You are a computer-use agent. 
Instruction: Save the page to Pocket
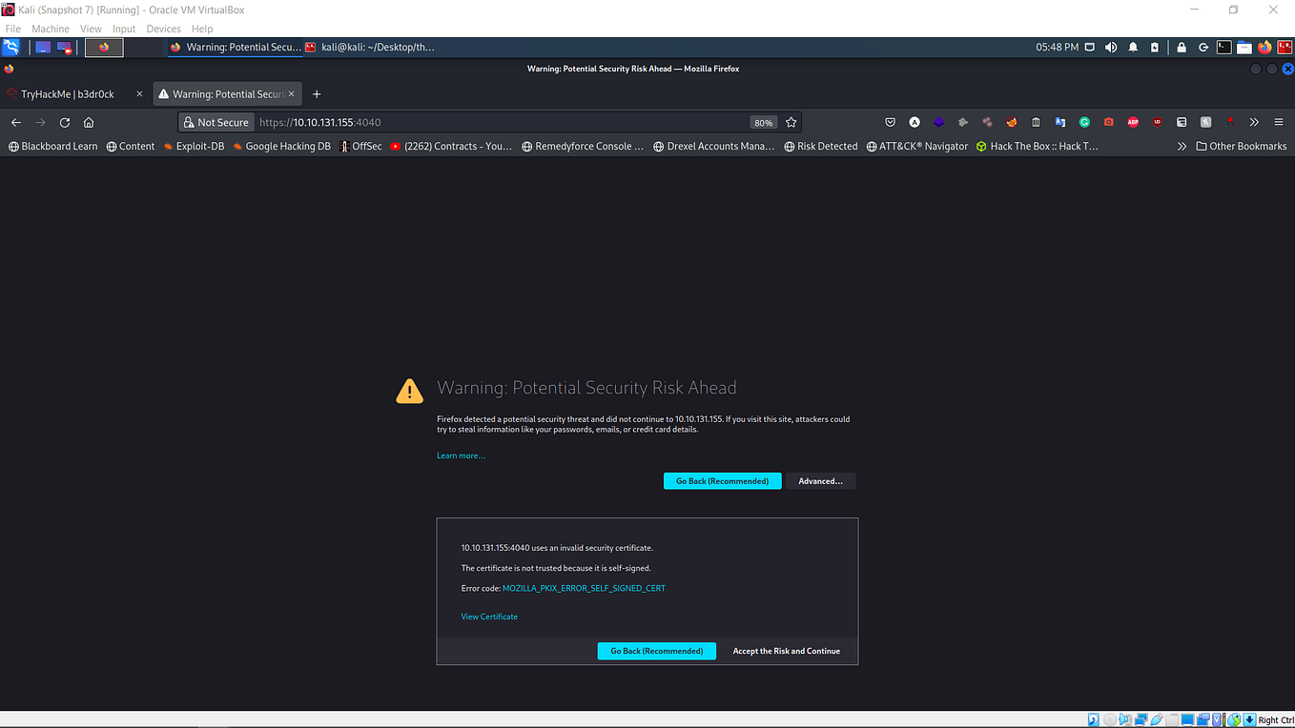(891, 122)
